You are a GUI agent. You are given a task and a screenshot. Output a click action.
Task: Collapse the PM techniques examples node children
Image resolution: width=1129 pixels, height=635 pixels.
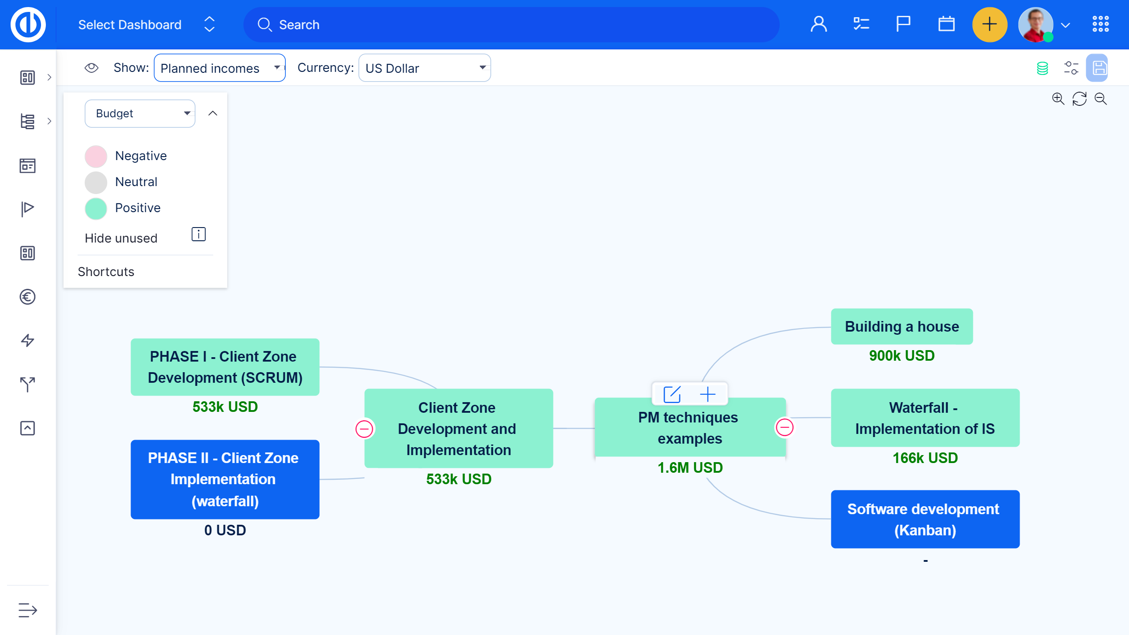click(785, 427)
